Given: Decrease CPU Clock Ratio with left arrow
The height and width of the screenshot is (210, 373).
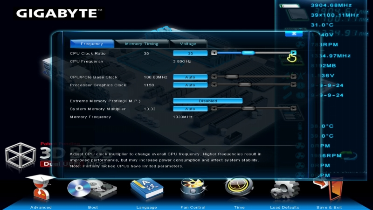Looking at the screenshot, I should (214, 53).
